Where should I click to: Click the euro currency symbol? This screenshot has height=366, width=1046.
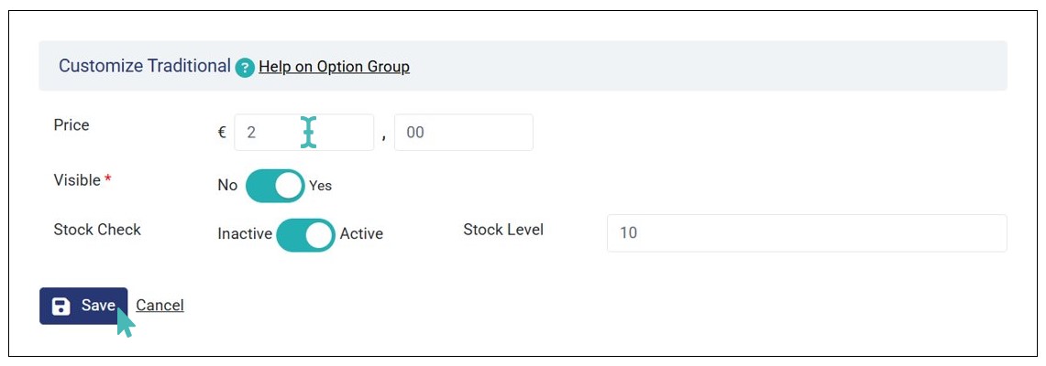(222, 133)
